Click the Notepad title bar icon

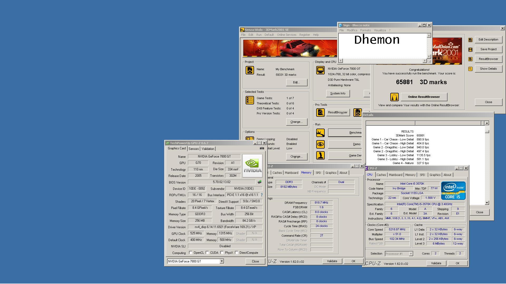click(x=340, y=25)
